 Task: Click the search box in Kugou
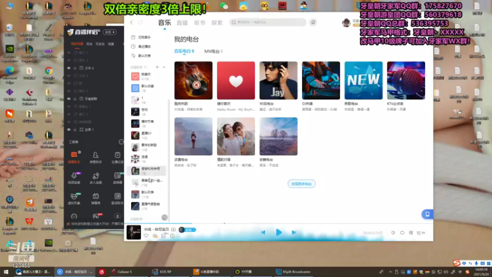pos(268,22)
